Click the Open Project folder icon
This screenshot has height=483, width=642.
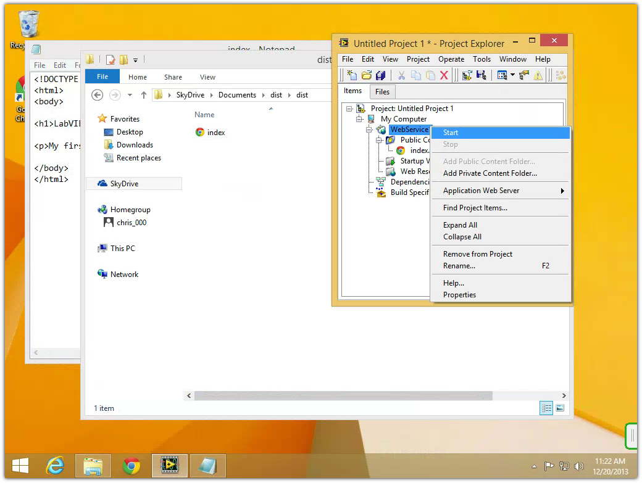[x=366, y=75]
